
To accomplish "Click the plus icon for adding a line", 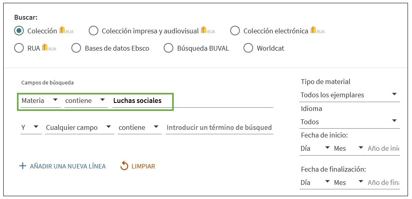I will click(x=23, y=166).
